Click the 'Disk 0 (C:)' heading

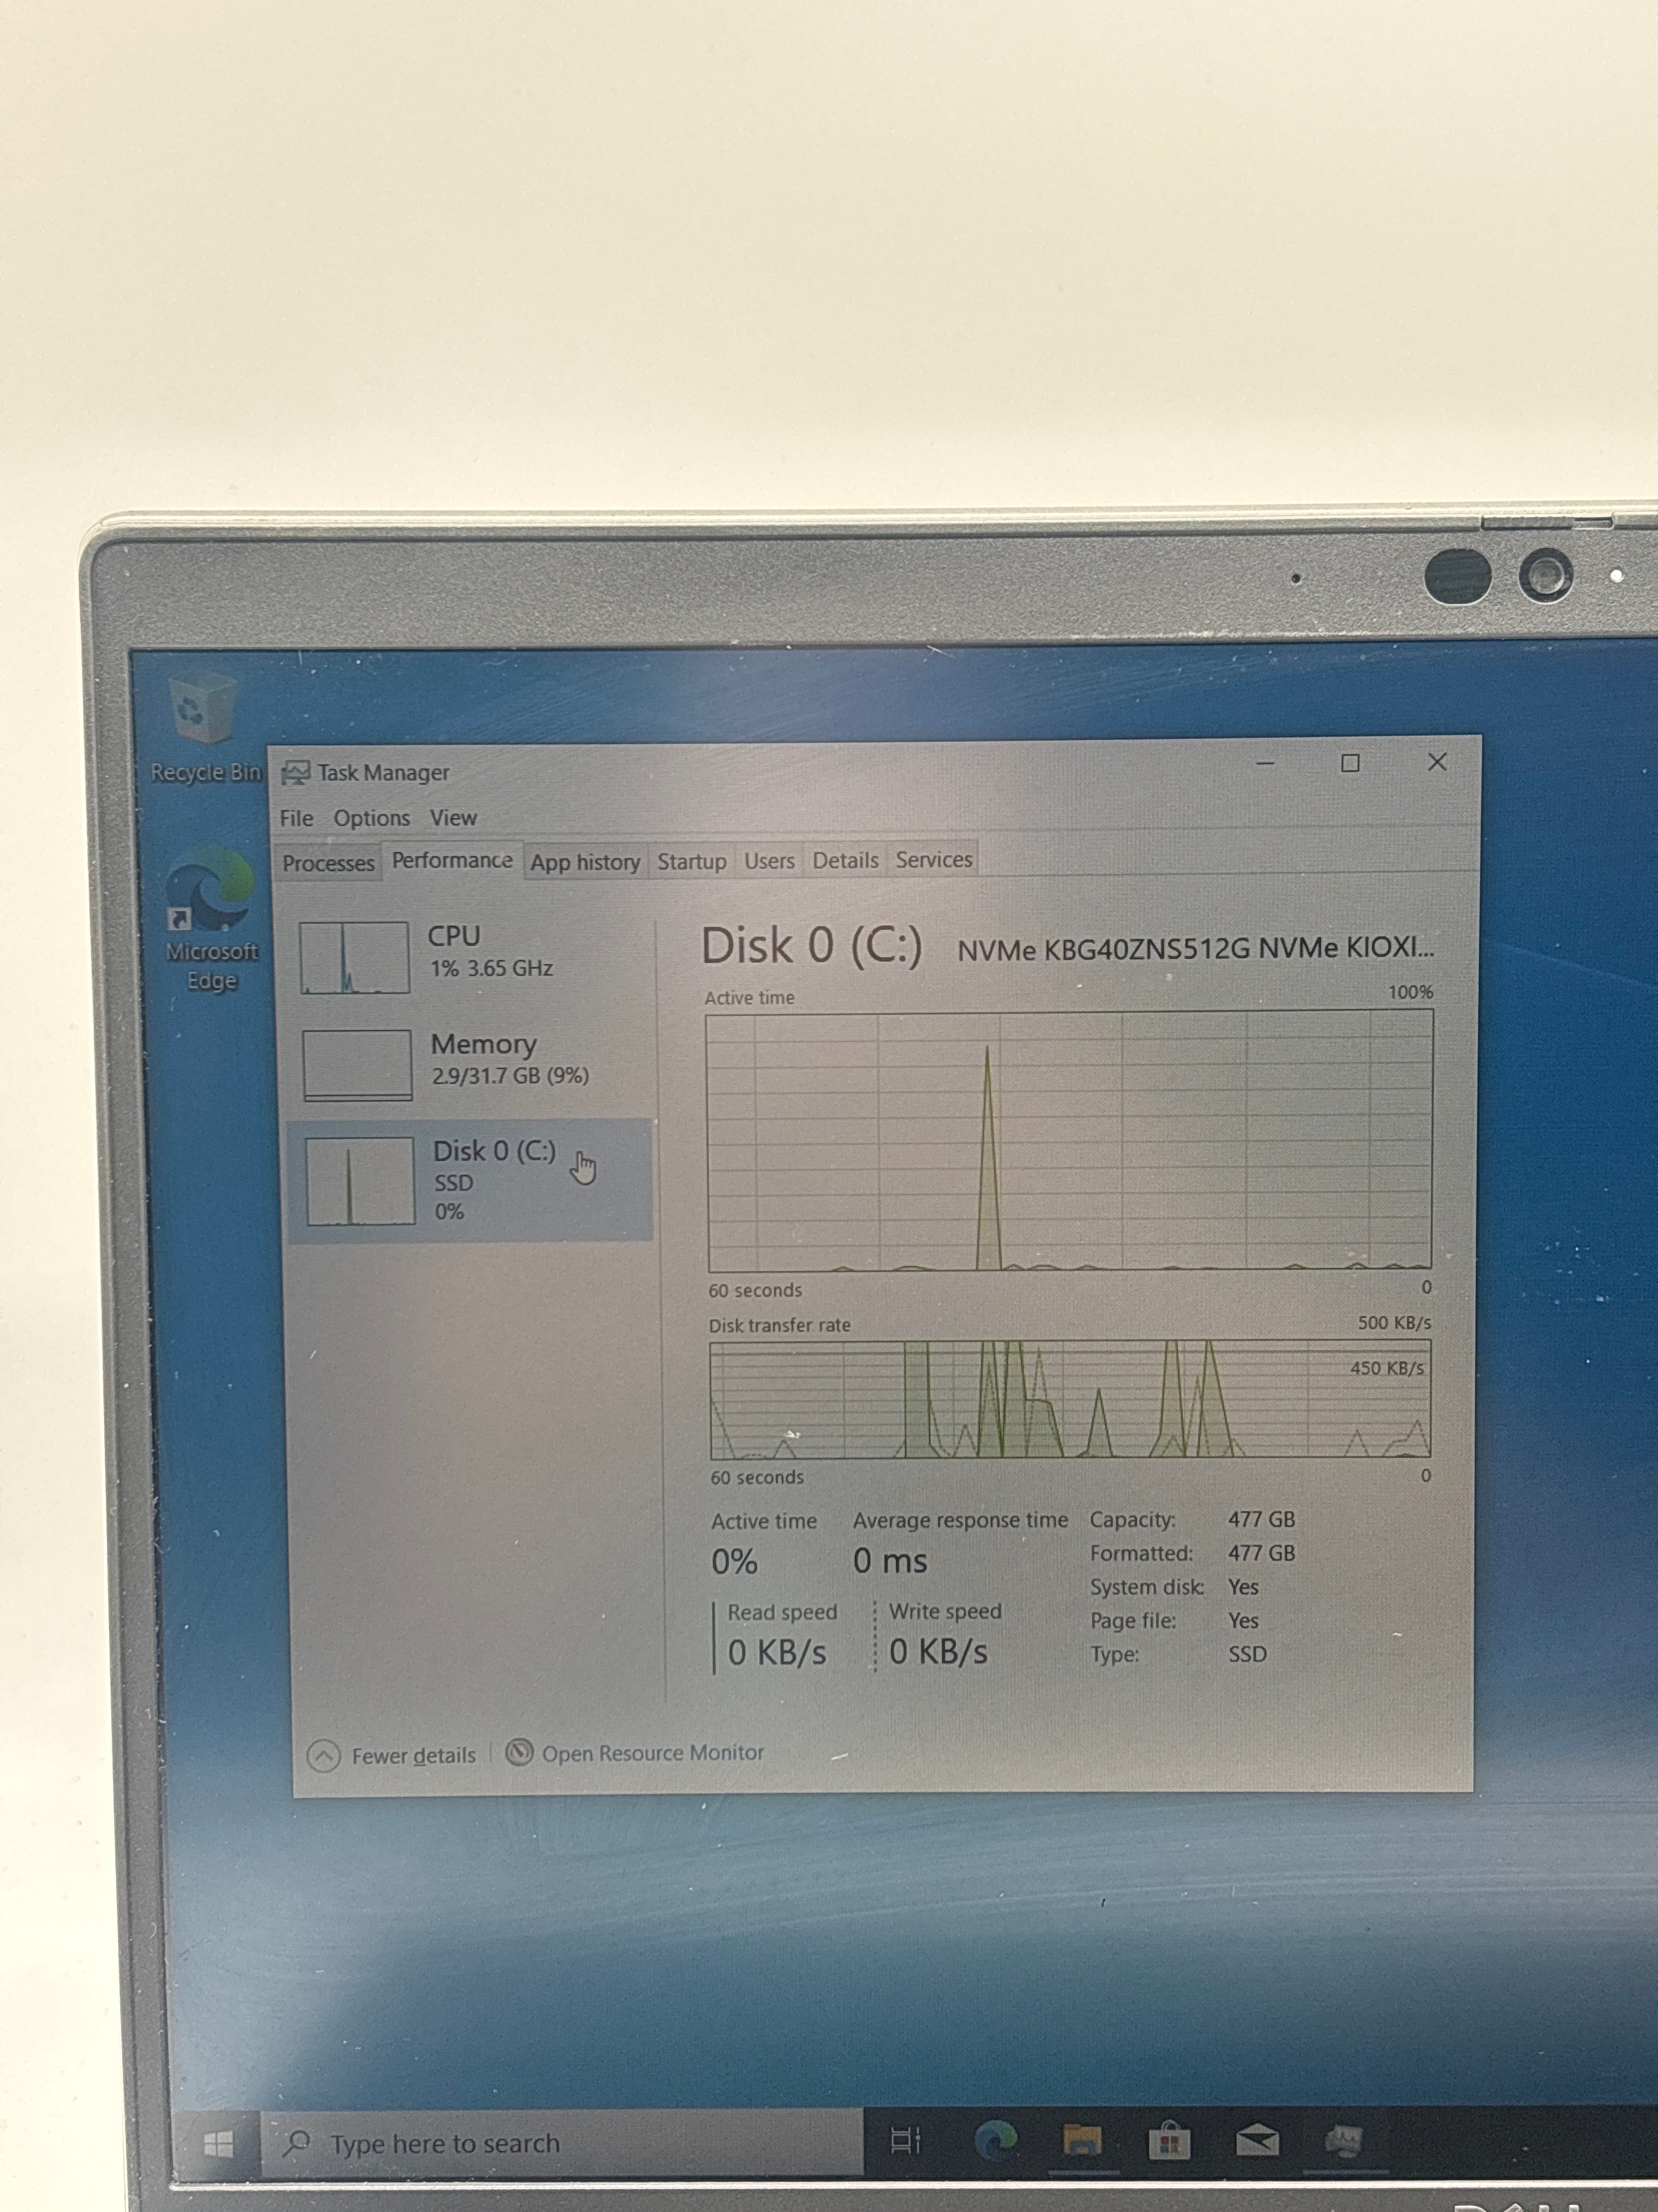point(811,946)
